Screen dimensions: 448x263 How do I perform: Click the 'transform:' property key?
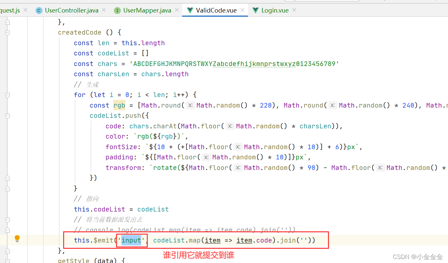[x=125, y=168]
